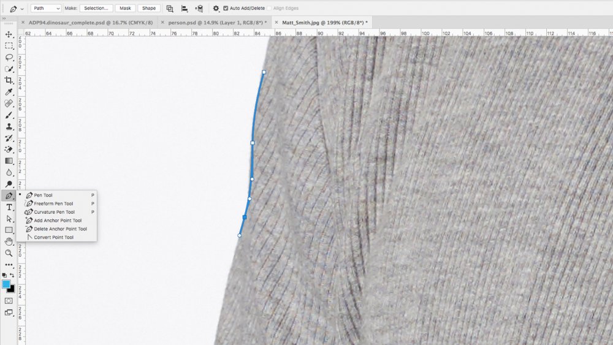The height and width of the screenshot is (345, 613).
Task: Click the Matt_Smith.jpg tab
Action: 325,23
